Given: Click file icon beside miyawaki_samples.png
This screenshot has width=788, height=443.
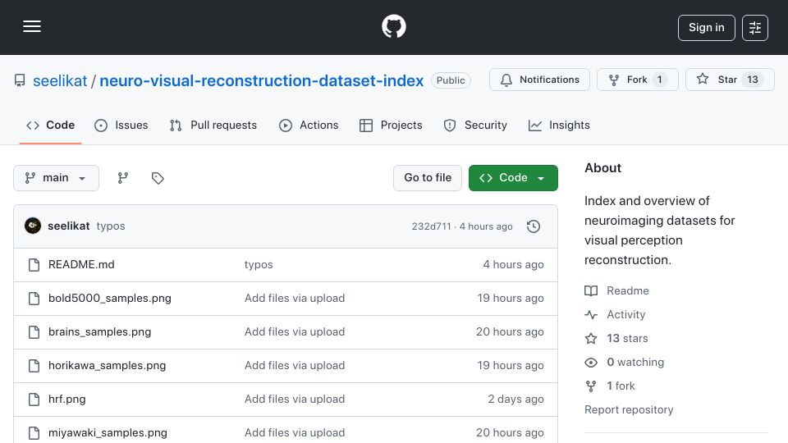Looking at the screenshot, I should pyautogui.click(x=34, y=433).
